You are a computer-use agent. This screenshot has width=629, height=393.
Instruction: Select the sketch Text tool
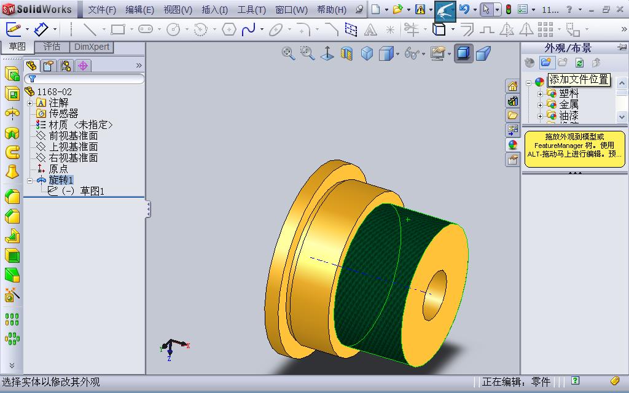(x=370, y=29)
